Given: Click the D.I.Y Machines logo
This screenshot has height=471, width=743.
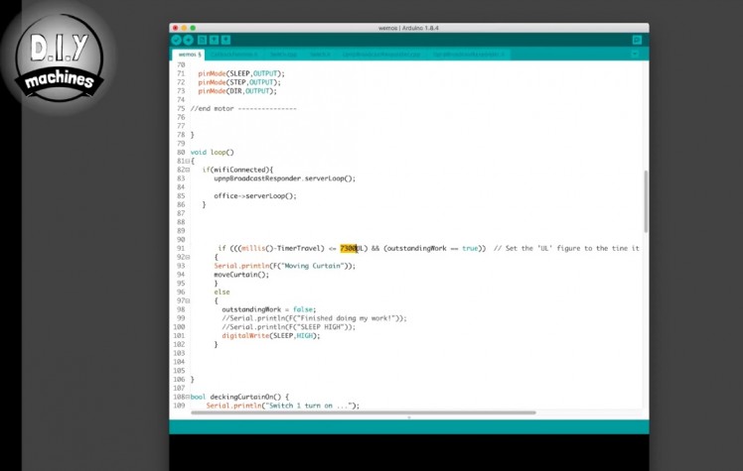Looking at the screenshot, I should click(60, 58).
